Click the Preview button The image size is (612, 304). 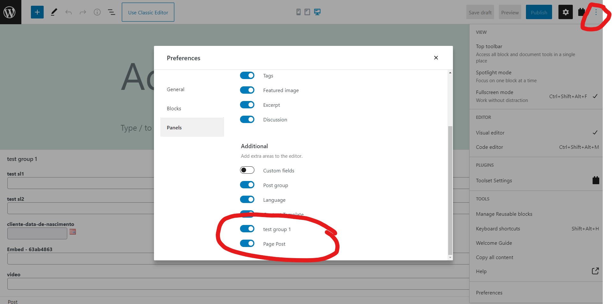(x=510, y=12)
